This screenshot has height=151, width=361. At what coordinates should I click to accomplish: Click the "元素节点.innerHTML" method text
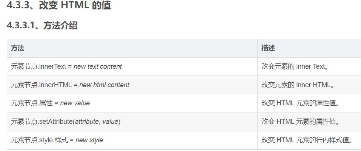tap(41, 85)
